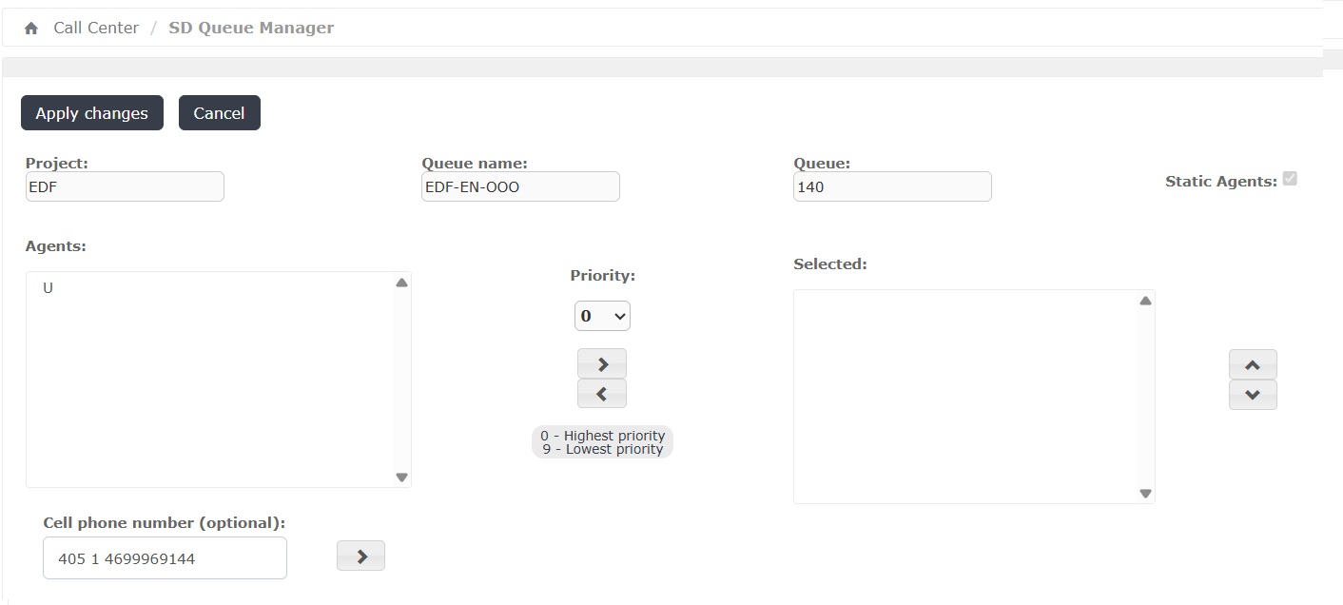Move agent to Selected with right arrow
1343x605 pixels.
click(602, 363)
